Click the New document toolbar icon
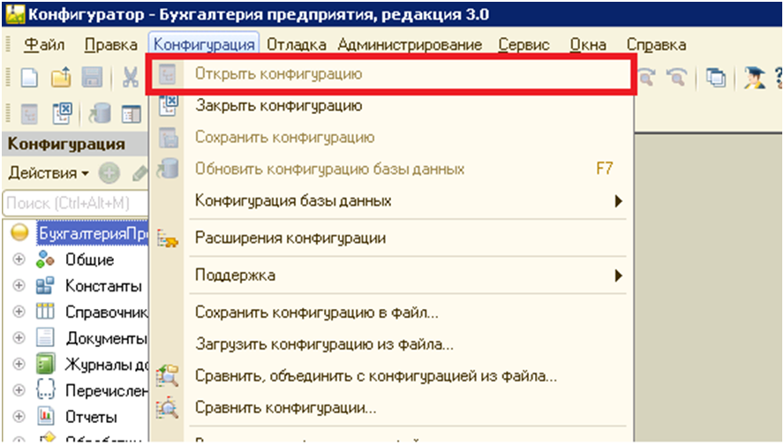Image resolution: width=784 pixels, height=445 pixels. 29,78
